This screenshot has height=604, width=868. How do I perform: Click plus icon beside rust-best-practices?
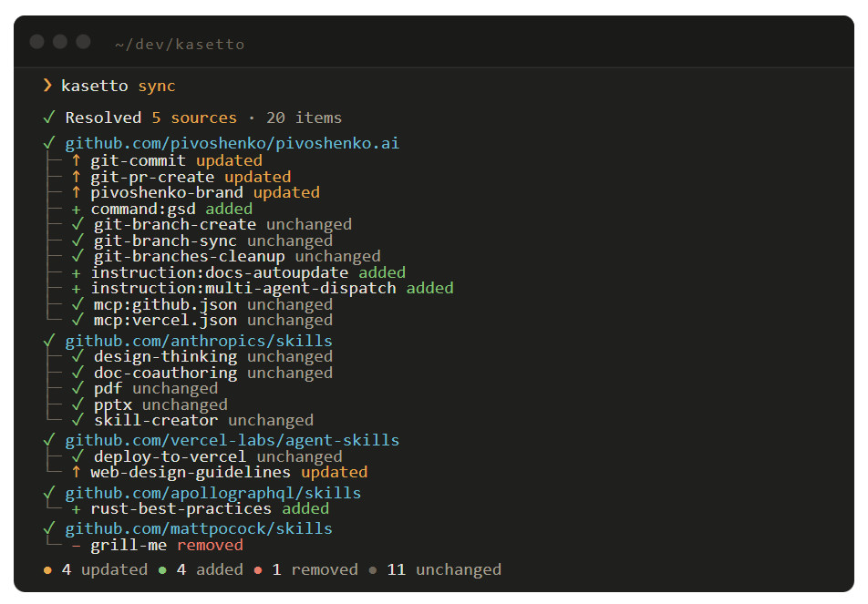point(77,509)
